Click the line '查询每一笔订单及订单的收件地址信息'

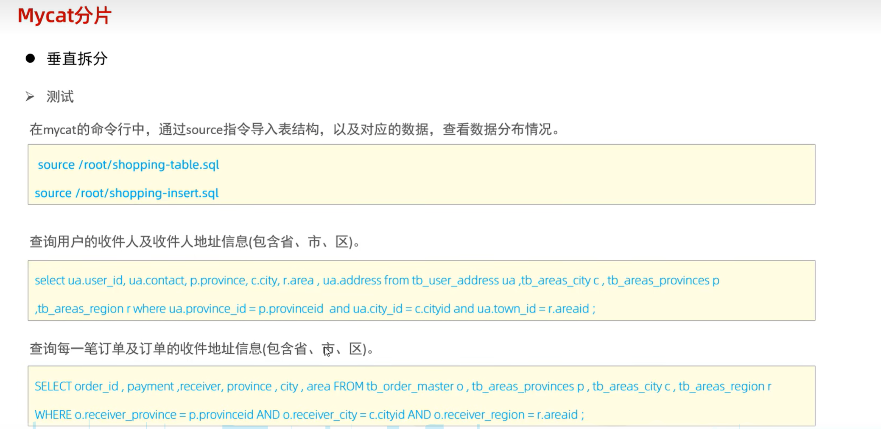point(201,349)
